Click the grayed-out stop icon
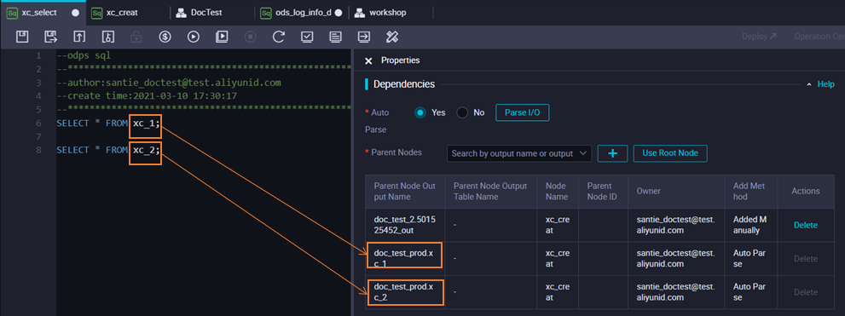845x316 pixels. tap(250, 37)
